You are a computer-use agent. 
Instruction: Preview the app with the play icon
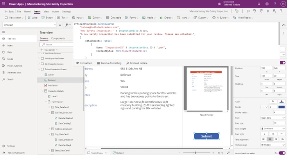[268, 11]
